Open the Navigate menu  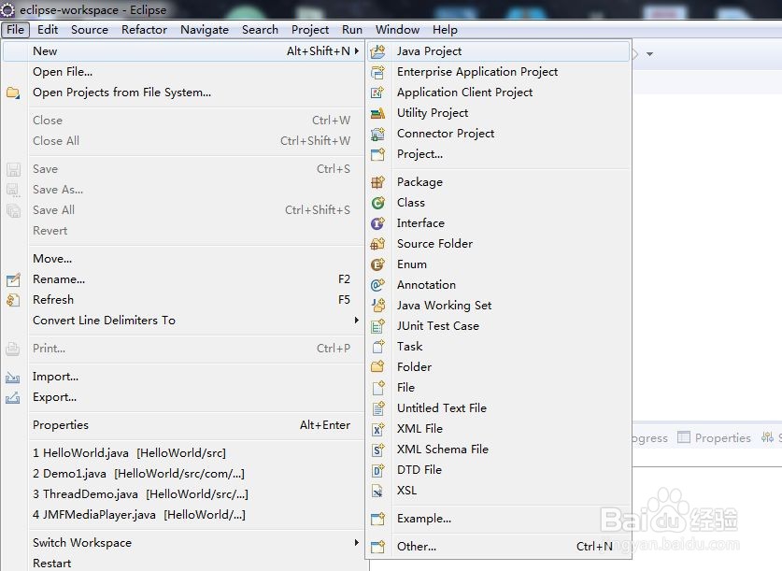pyautogui.click(x=205, y=29)
